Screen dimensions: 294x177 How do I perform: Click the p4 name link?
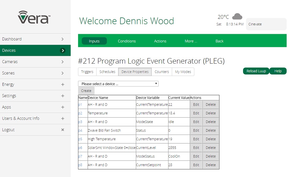(80, 131)
